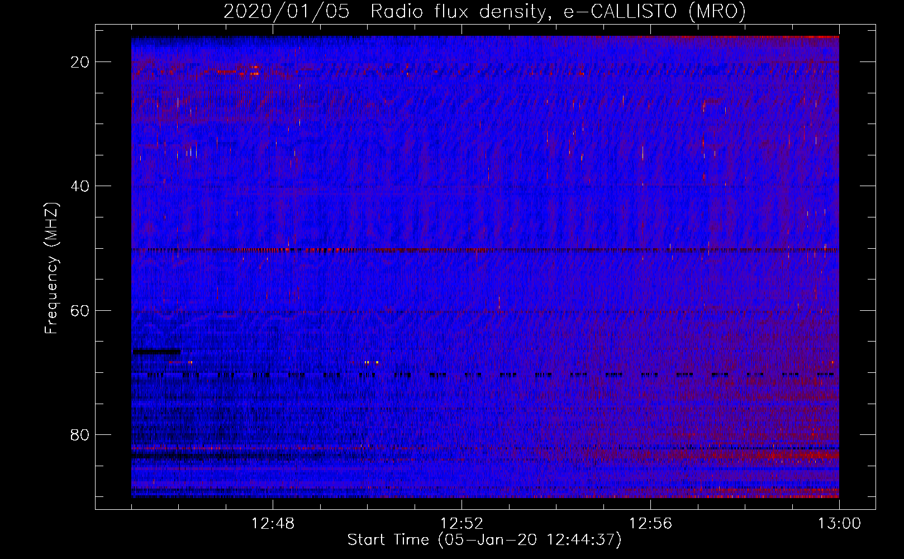Click the black data gap bar near 67 MHz
The image size is (904, 559).
click(x=157, y=352)
